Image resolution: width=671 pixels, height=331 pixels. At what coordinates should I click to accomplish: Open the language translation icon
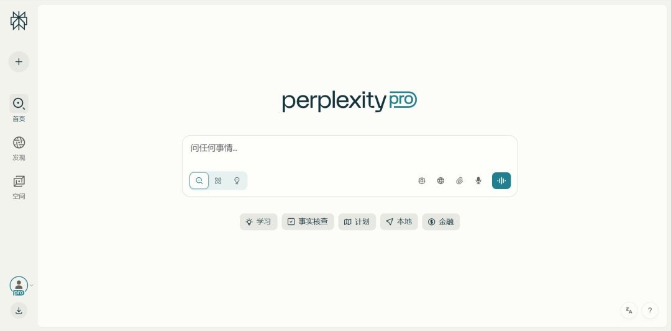(629, 311)
